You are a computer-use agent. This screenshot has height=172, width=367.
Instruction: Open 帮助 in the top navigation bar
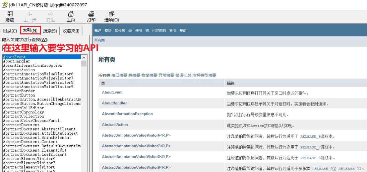[183, 31]
